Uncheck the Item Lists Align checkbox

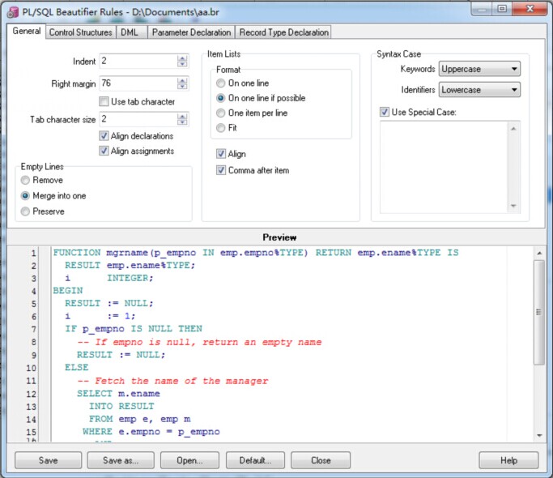[221, 154]
